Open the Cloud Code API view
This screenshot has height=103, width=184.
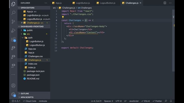click(x=14, y=66)
